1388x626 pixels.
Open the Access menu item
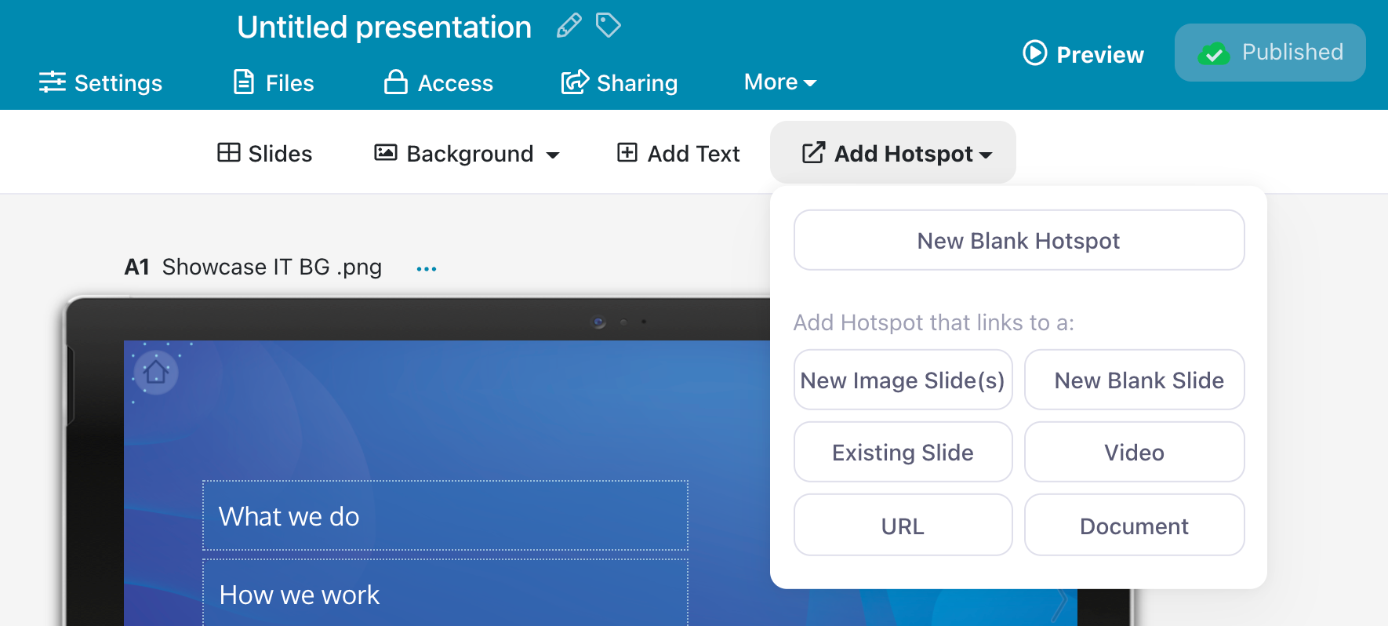(x=438, y=82)
